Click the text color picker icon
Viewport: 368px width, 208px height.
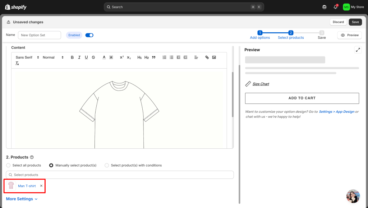pos(104,57)
